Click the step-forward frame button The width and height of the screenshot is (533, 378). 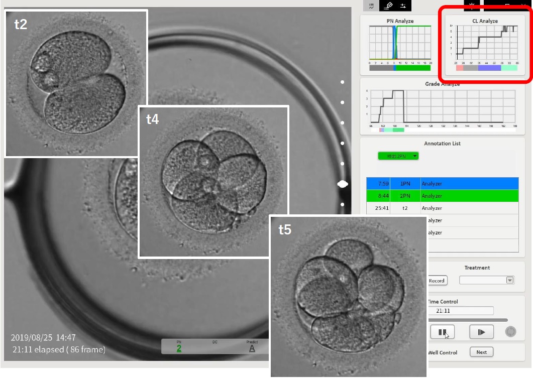(x=481, y=332)
